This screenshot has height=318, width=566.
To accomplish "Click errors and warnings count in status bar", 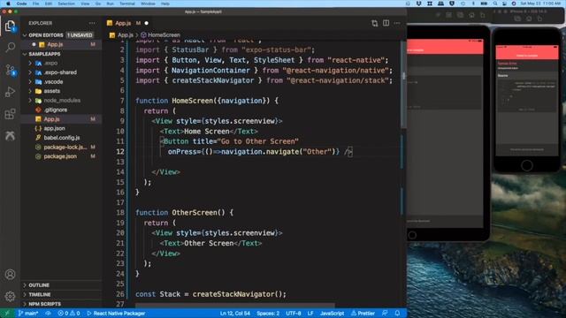I will click(x=69, y=314).
